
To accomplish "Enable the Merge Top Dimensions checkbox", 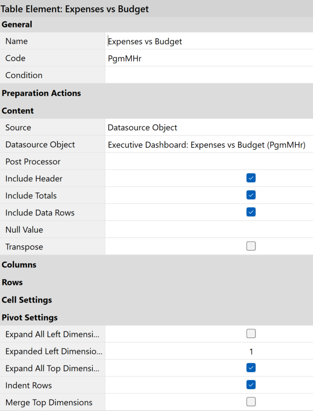I will 251,402.
